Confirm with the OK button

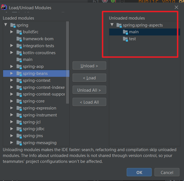point(139,172)
